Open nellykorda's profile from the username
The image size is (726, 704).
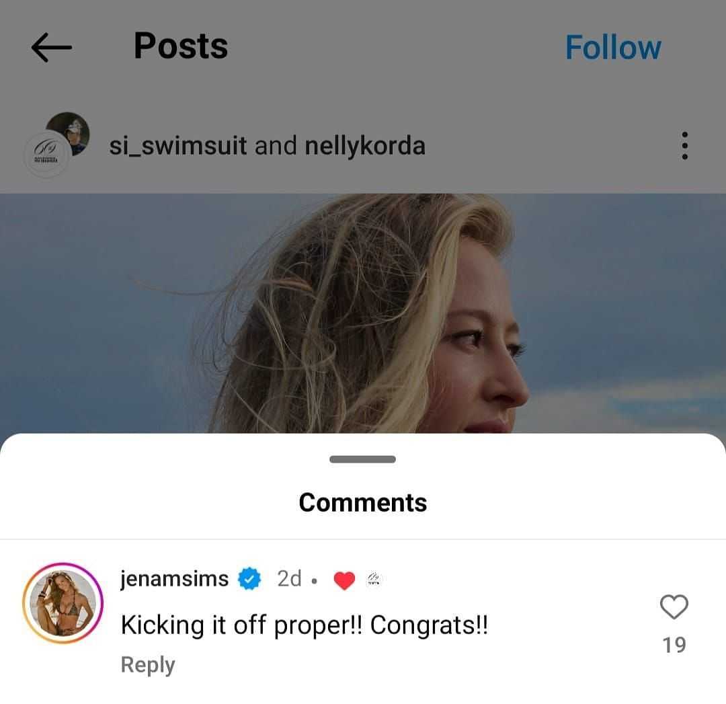(x=365, y=145)
